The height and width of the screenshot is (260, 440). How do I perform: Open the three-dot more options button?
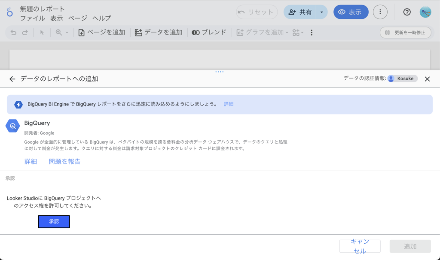pos(380,12)
